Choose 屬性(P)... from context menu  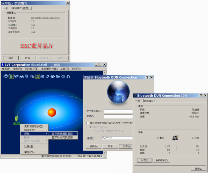coord(34,152)
